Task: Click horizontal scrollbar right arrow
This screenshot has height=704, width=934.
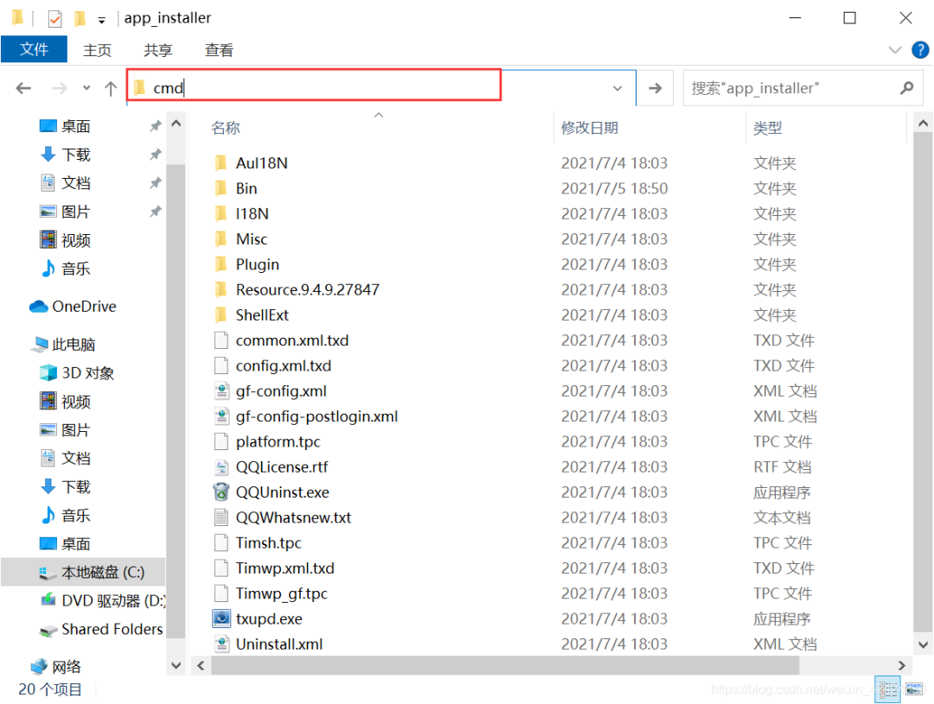Action: [901, 665]
